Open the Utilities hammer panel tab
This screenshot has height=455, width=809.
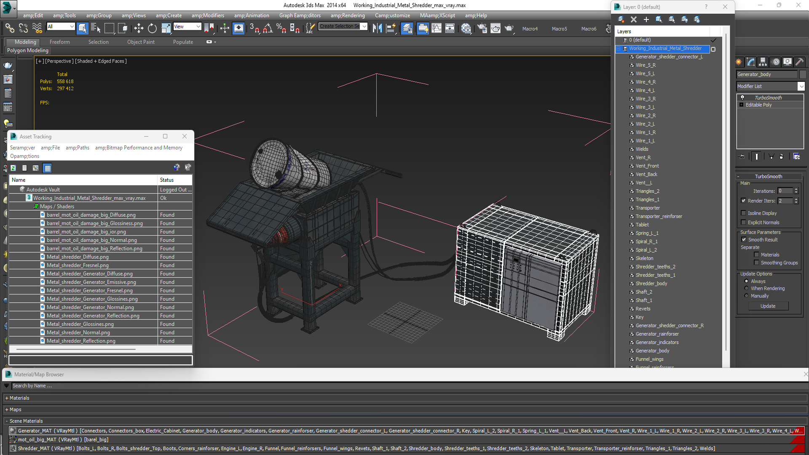pos(799,62)
